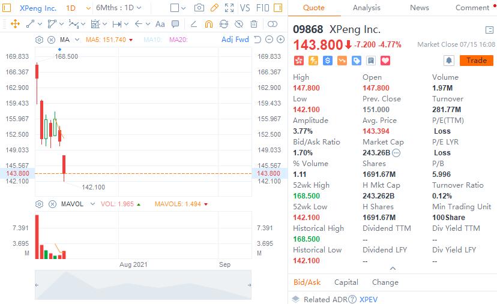Set price alert bell icon

[x=449, y=61]
